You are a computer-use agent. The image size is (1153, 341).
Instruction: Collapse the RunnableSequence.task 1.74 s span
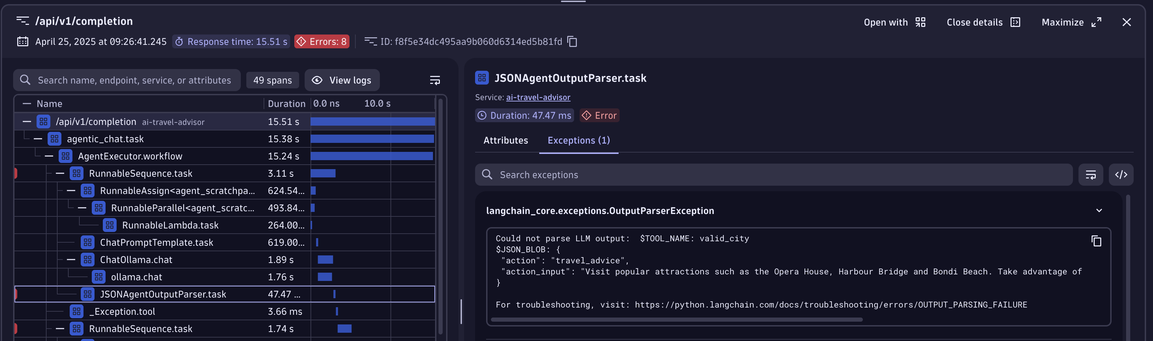tap(60, 329)
